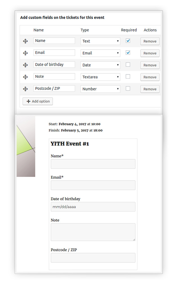
Task: Remove the Postcode / ZIP field
Action: click(x=150, y=89)
